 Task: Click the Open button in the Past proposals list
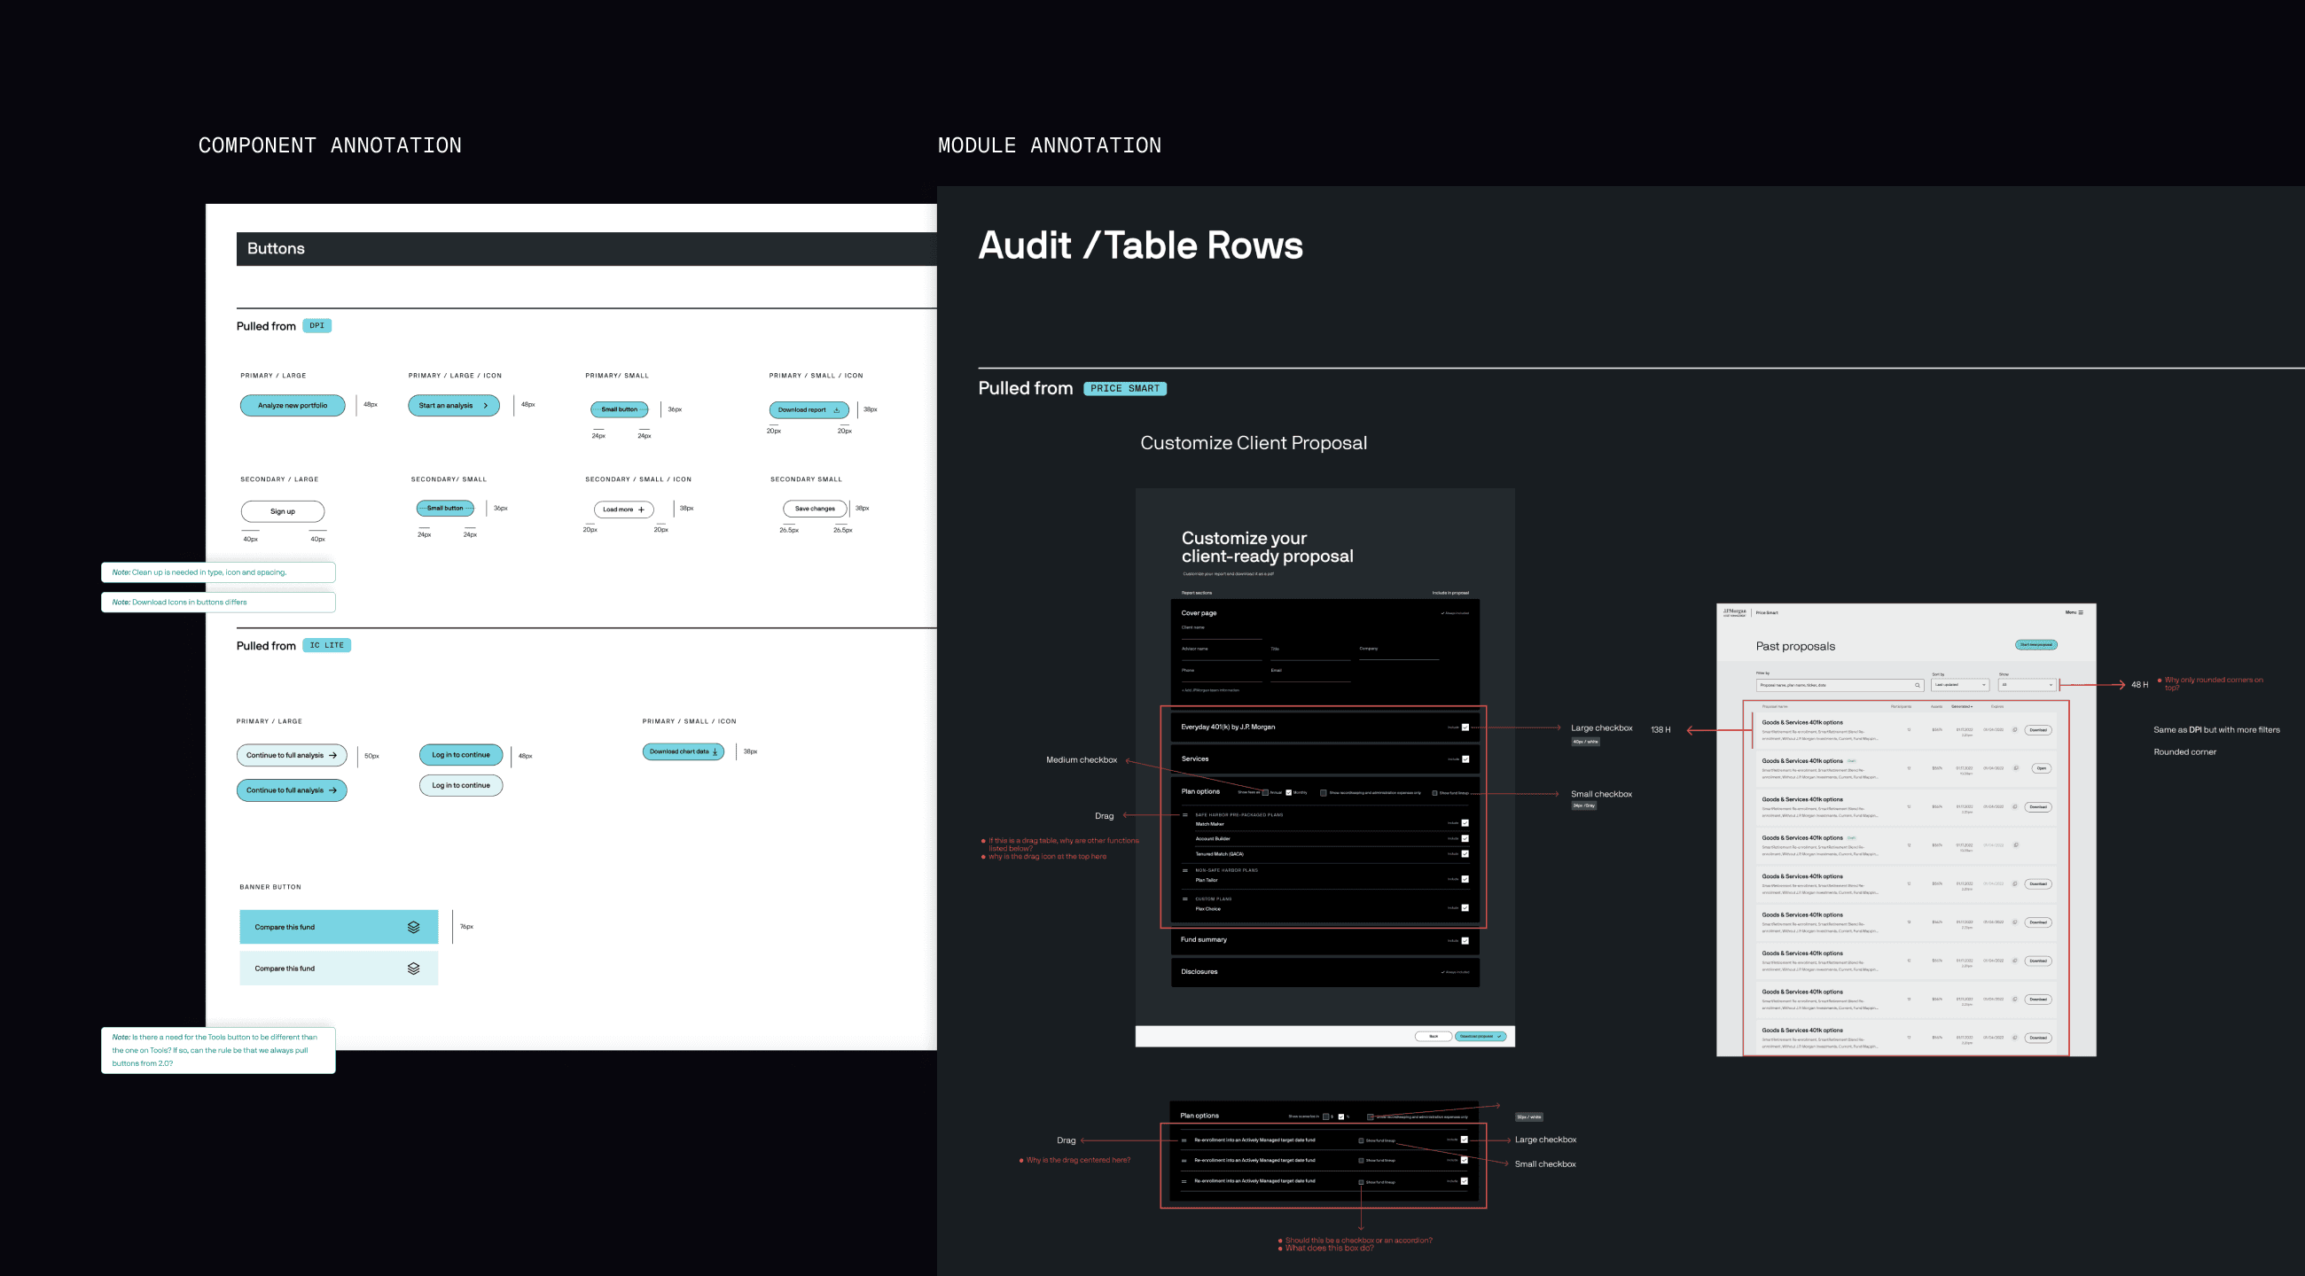click(2041, 768)
